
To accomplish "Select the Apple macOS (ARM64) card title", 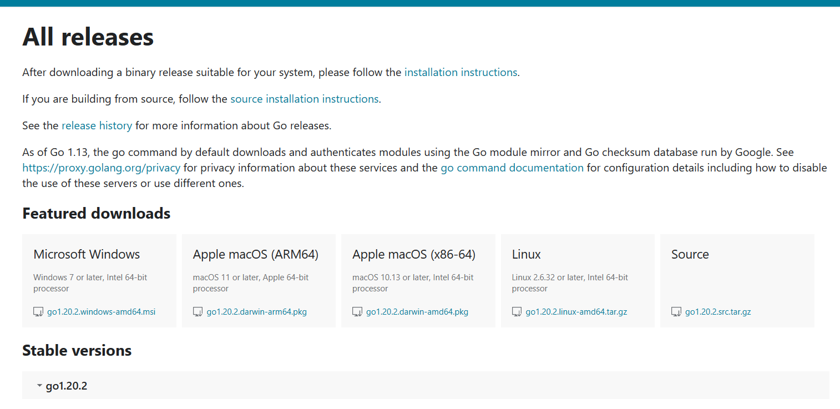I will [x=256, y=254].
